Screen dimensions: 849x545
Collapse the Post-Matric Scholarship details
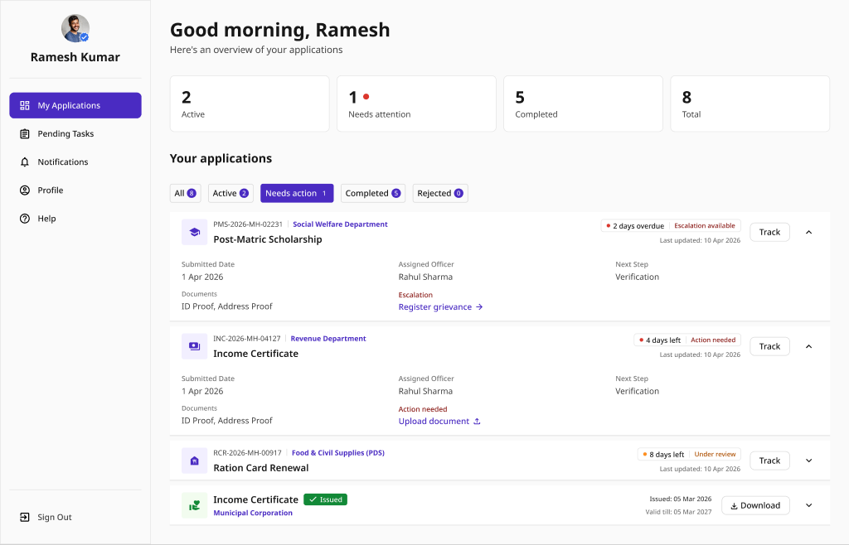point(809,232)
